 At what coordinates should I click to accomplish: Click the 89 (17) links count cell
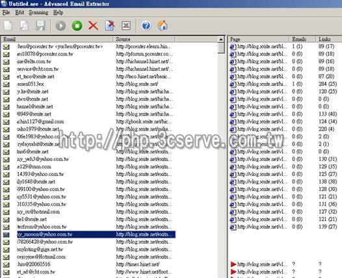point(326,47)
